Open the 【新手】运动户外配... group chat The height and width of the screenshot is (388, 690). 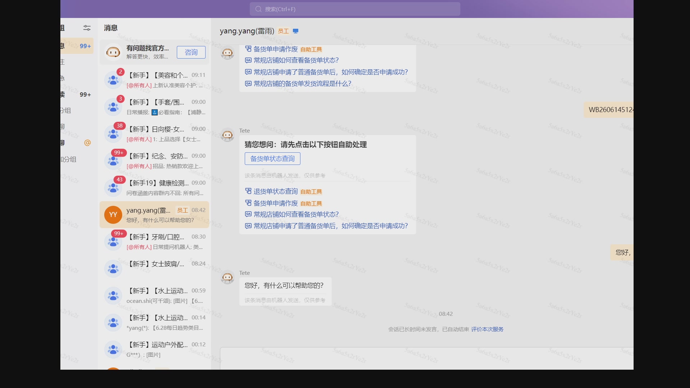click(x=154, y=349)
